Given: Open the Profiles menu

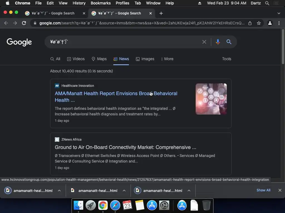Looking at the screenshot, I should (x=122, y=3).
